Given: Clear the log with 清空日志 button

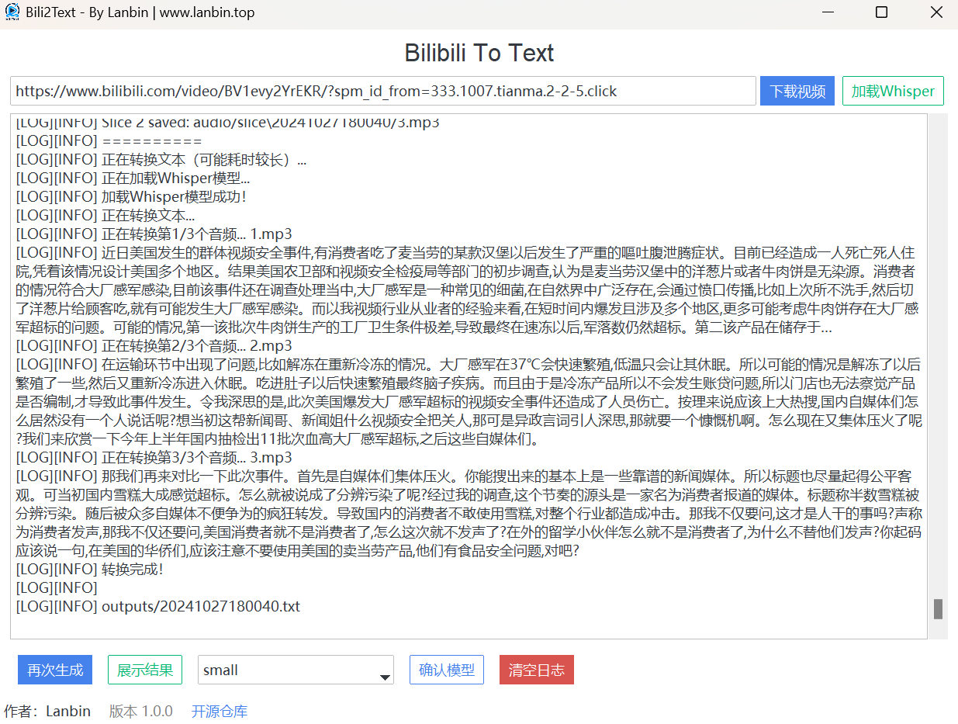Looking at the screenshot, I should (537, 670).
